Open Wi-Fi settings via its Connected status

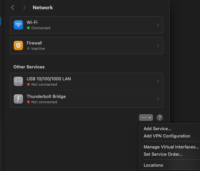(x=41, y=28)
